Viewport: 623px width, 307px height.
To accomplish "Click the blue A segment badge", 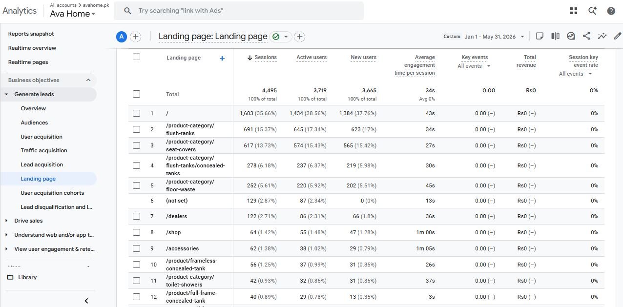I will click(121, 37).
